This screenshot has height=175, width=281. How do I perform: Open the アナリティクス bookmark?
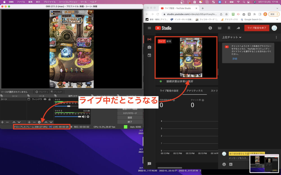click(x=229, y=20)
